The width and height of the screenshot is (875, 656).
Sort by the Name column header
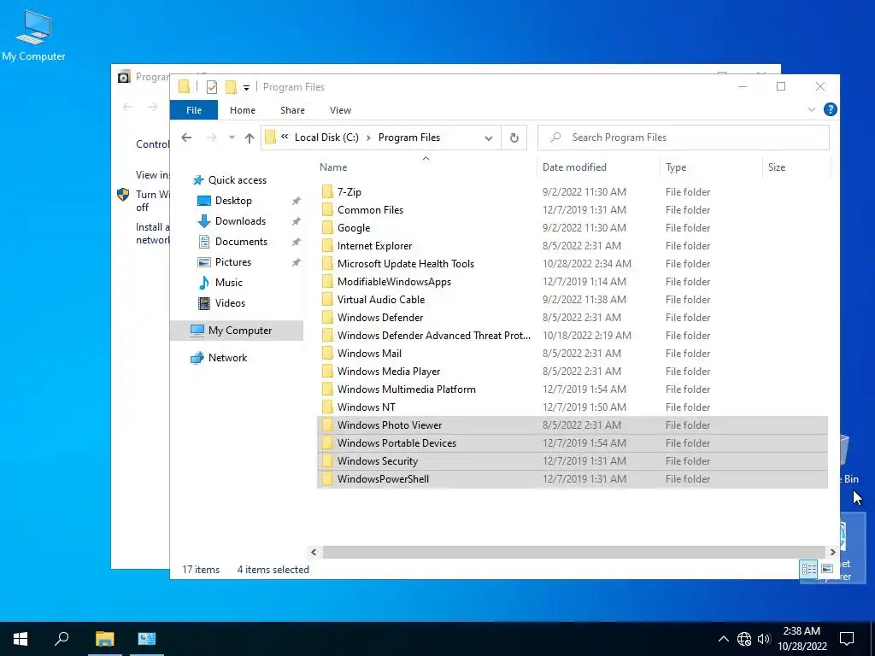pyautogui.click(x=334, y=167)
